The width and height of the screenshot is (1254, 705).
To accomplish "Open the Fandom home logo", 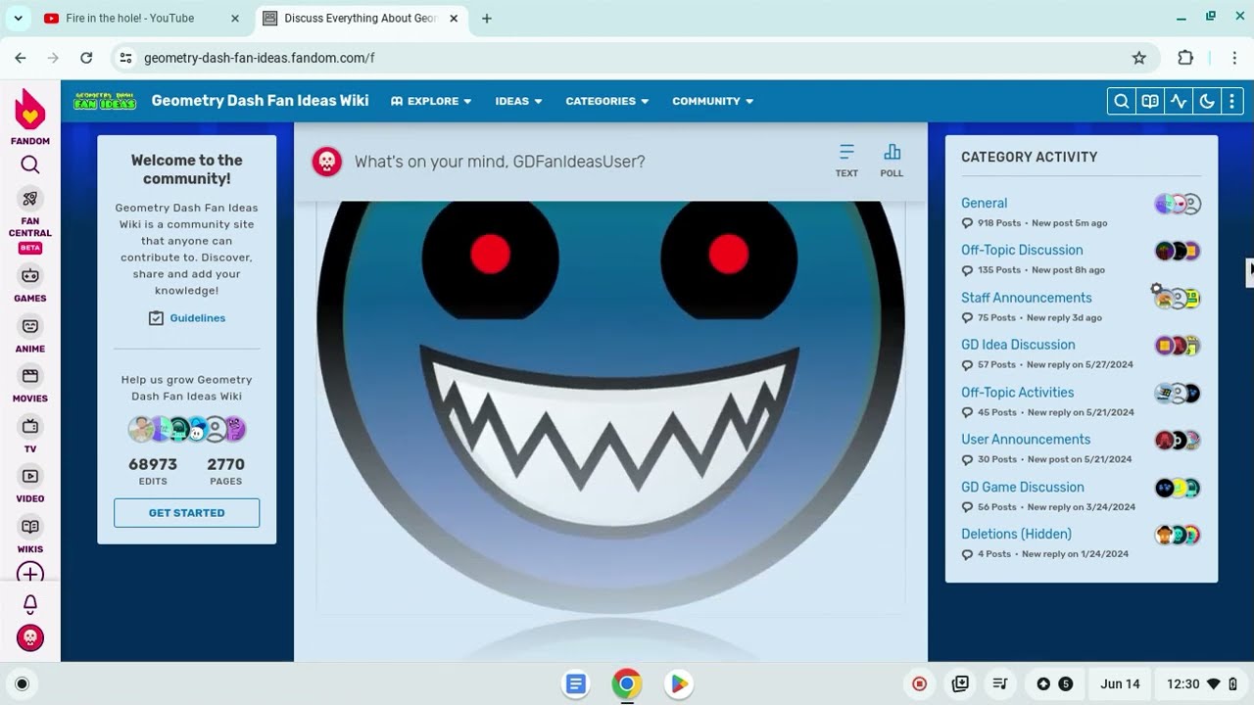I will [x=30, y=117].
